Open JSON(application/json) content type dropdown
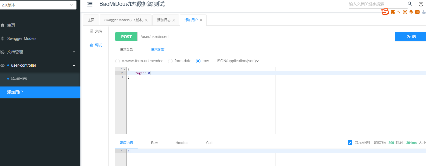 [237, 61]
